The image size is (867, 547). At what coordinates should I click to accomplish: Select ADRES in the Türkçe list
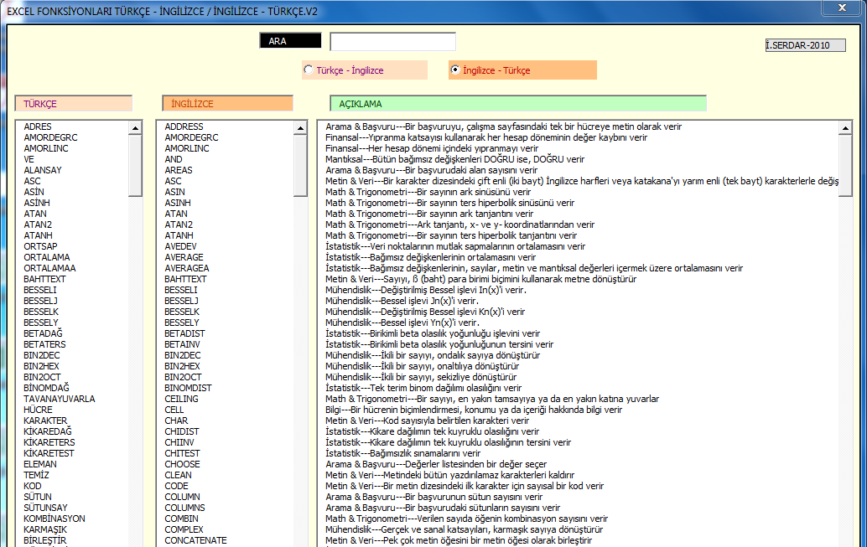(x=38, y=126)
